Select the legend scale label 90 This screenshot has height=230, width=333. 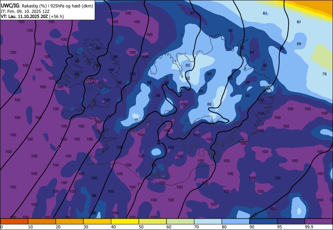point(252,227)
